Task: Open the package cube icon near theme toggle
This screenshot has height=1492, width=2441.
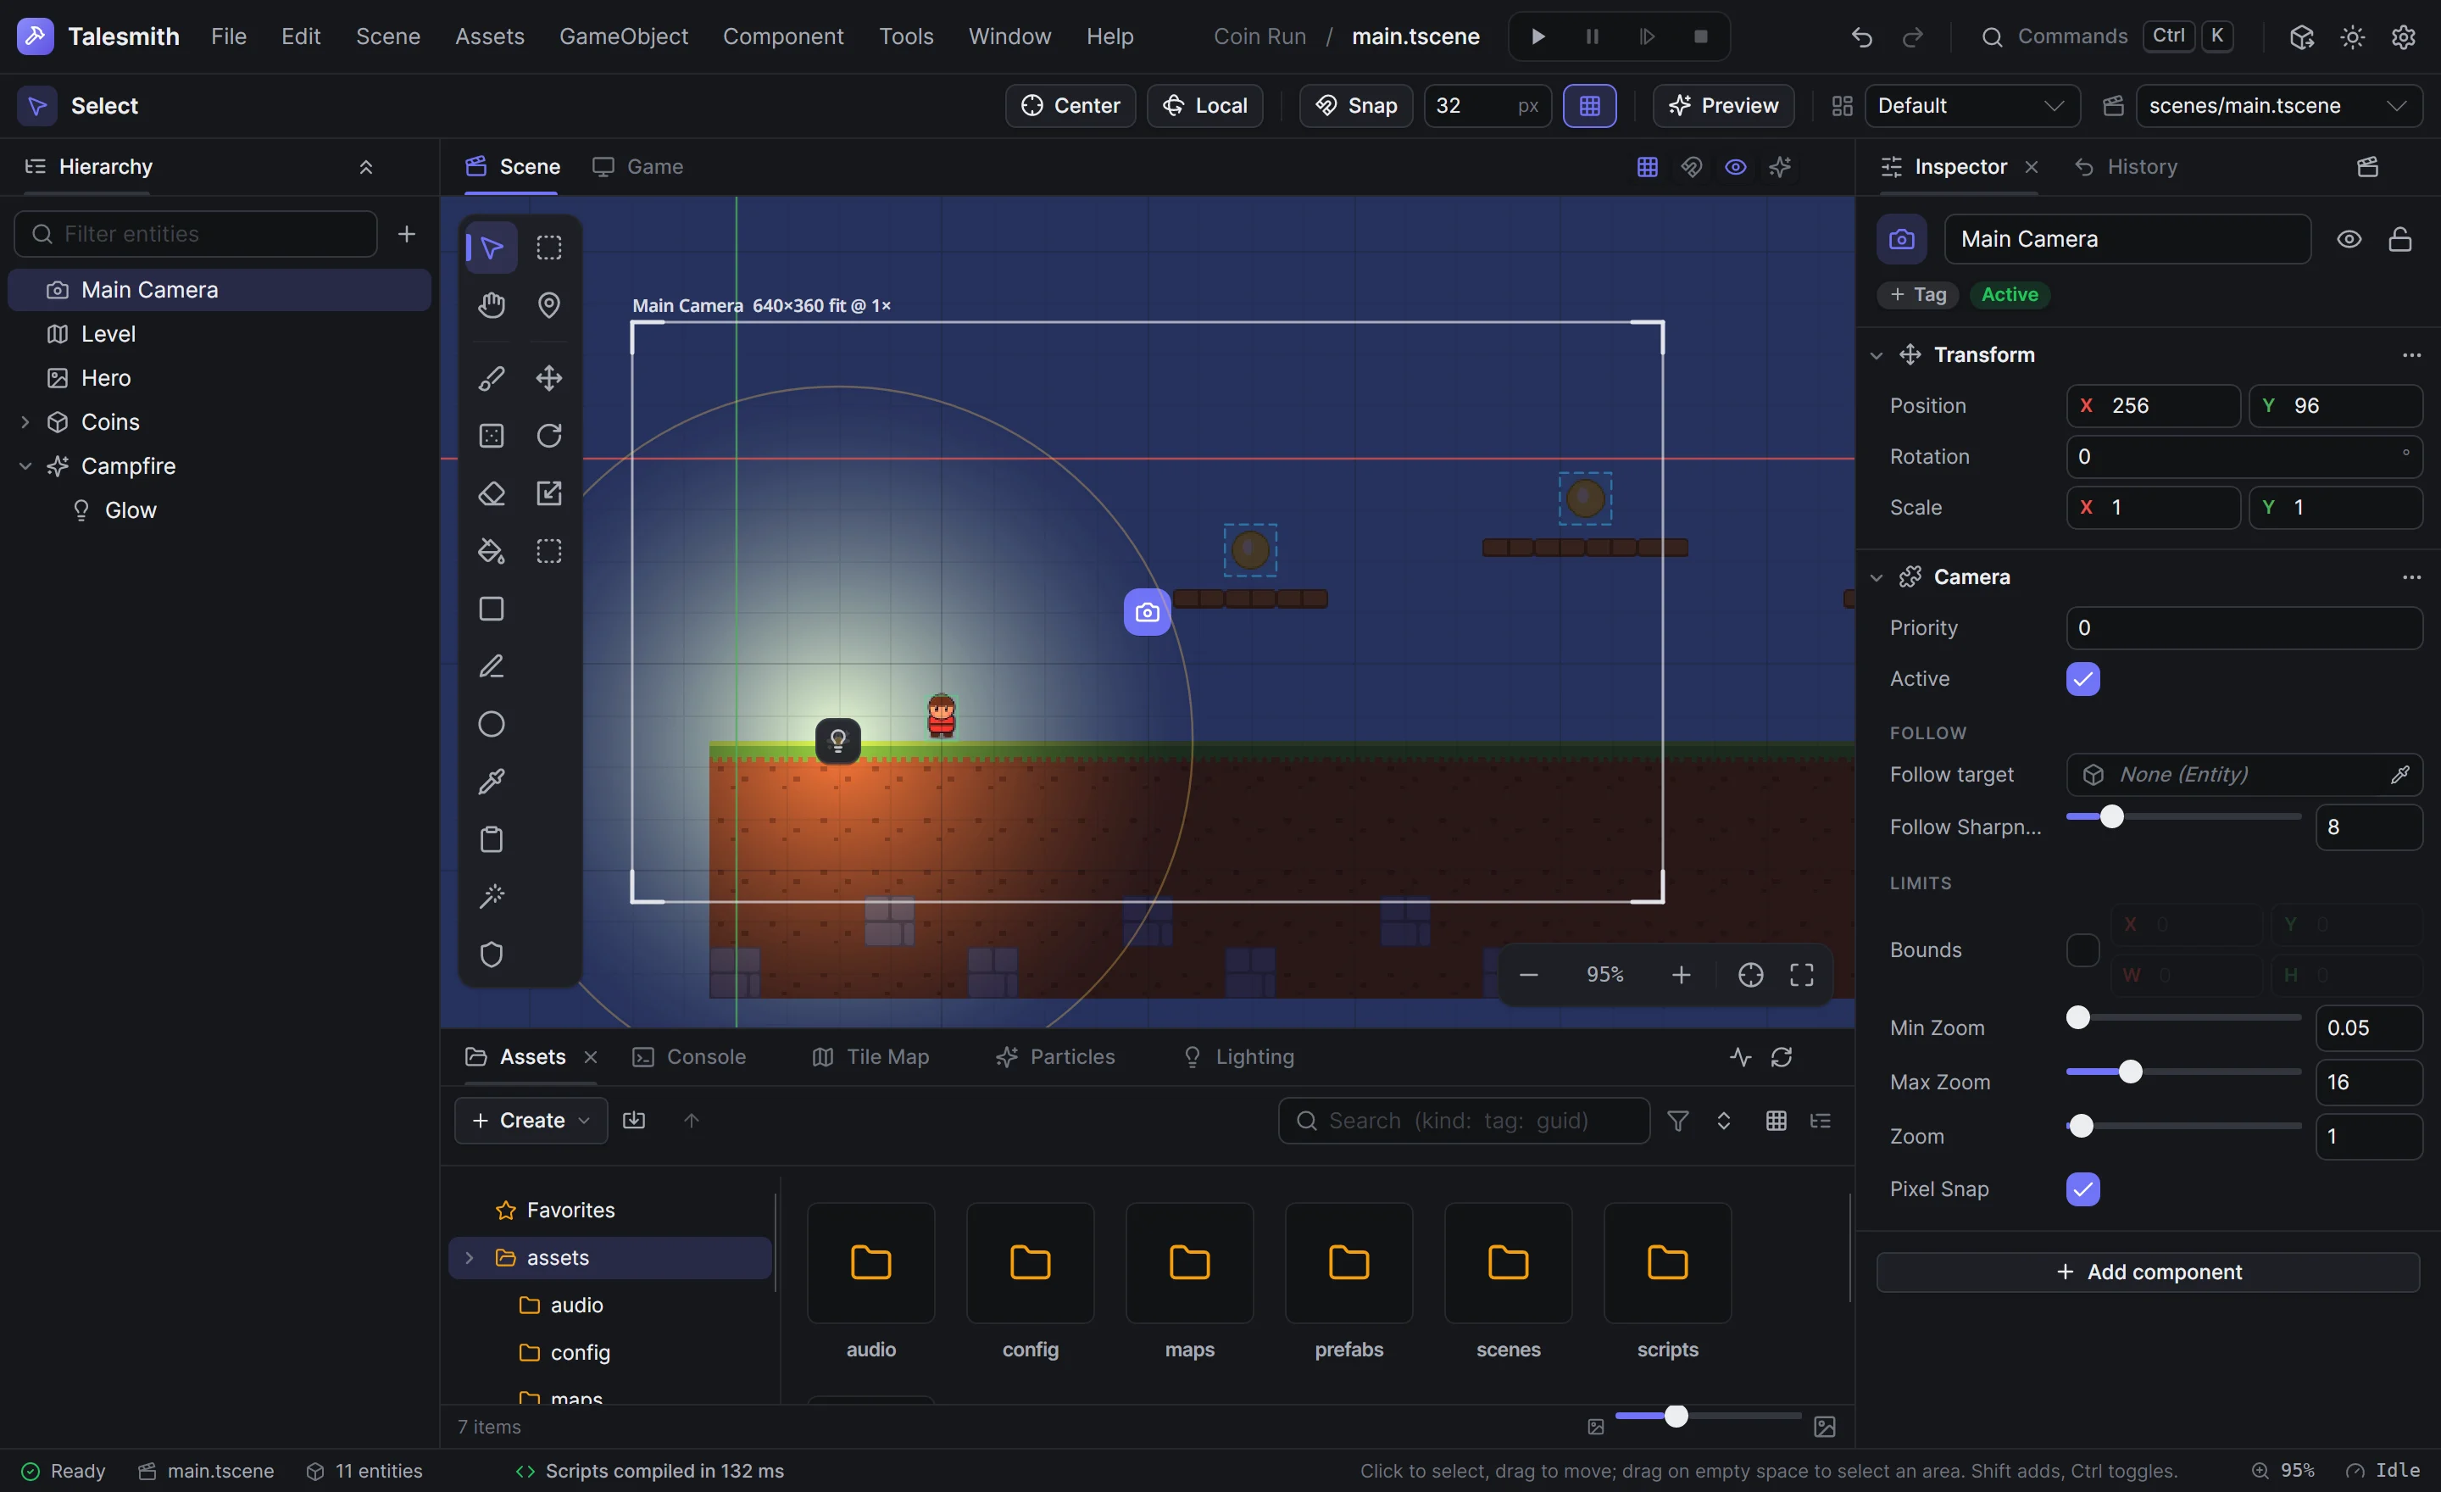Action: (x=2301, y=36)
